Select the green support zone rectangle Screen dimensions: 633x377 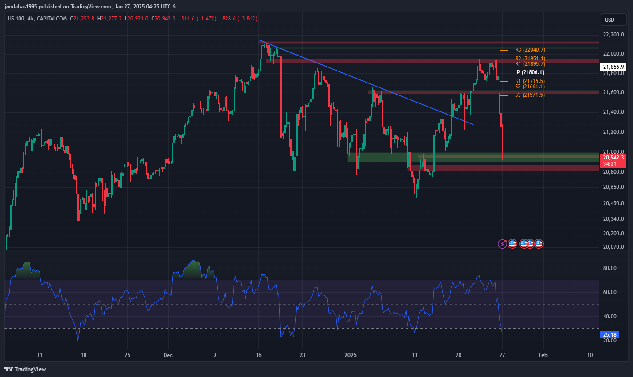(x=473, y=157)
